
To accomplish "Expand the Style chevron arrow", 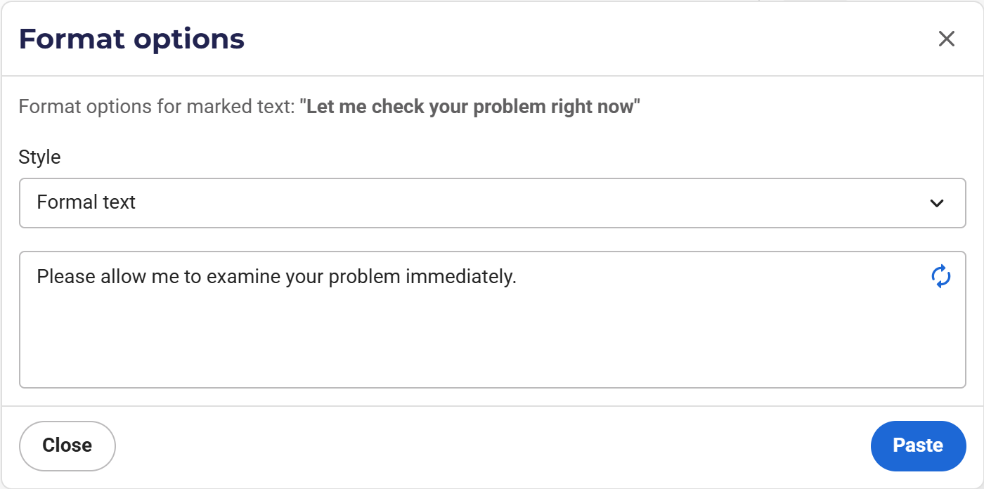I will pos(936,203).
